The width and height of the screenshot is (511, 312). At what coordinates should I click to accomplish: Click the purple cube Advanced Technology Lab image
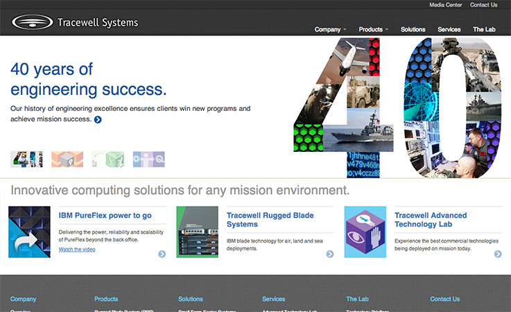click(x=365, y=232)
